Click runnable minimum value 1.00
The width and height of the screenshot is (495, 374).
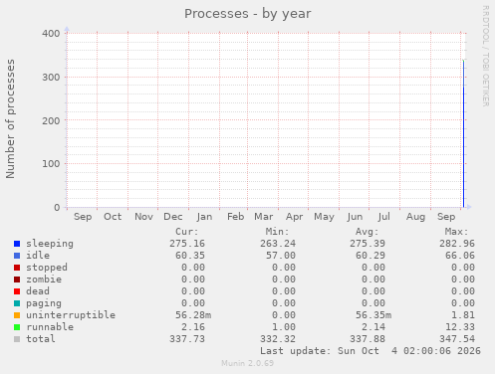click(x=284, y=327)
